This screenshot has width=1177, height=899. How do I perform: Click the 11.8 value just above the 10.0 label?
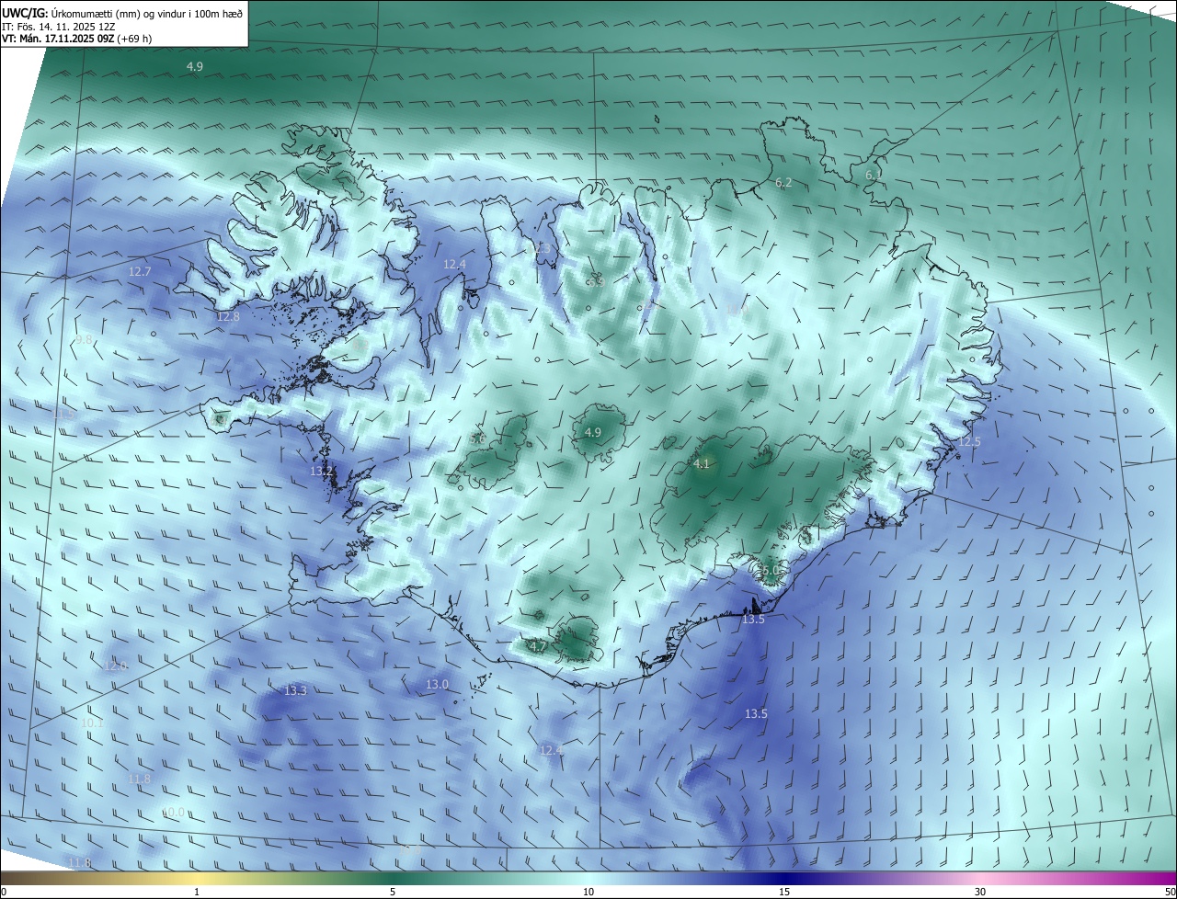click(139, 779)
